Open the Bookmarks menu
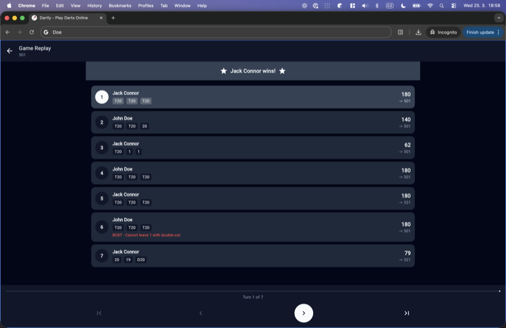This screenshot has width=506, height=328. [x=120, y=6]
